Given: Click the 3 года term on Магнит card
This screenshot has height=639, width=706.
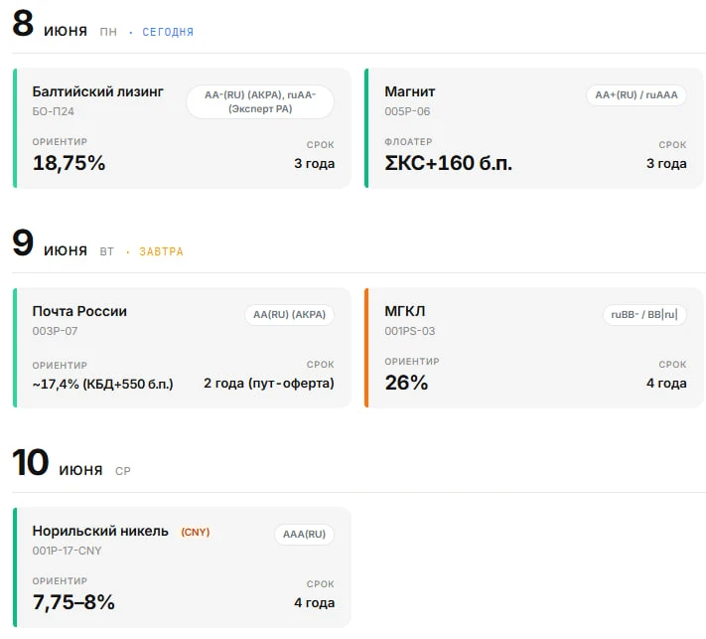Looking at the screenshot, I should [666, 164].
